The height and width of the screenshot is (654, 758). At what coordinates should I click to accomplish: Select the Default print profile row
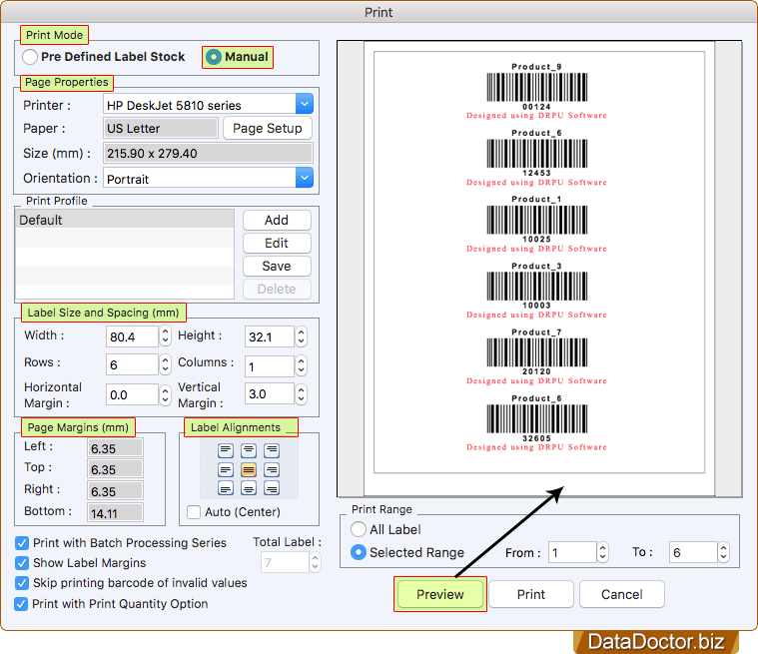coord(125,220)
